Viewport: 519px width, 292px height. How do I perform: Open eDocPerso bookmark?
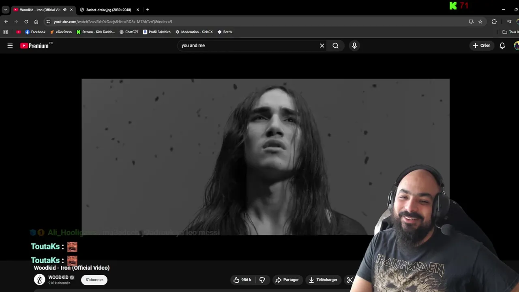61,32
